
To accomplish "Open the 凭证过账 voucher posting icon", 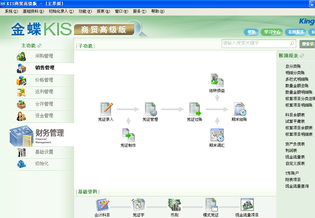I will pos(195,109).
